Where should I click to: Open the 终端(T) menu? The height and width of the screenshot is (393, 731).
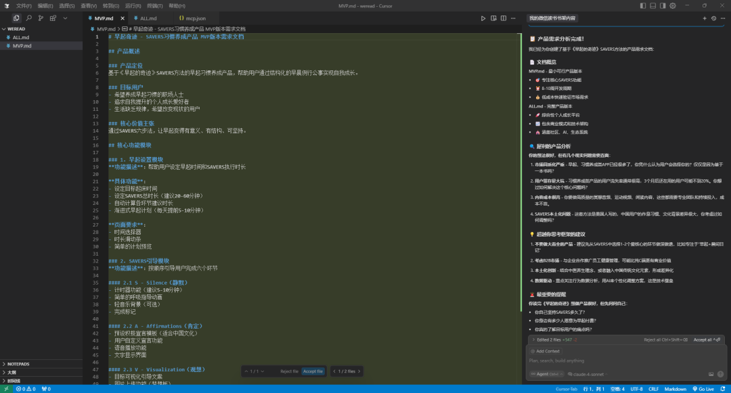155,6
